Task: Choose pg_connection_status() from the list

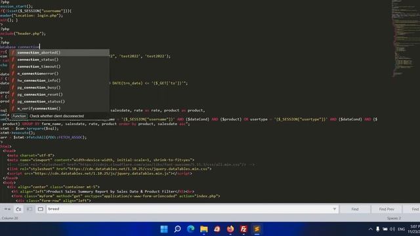Action: [60, 102]
